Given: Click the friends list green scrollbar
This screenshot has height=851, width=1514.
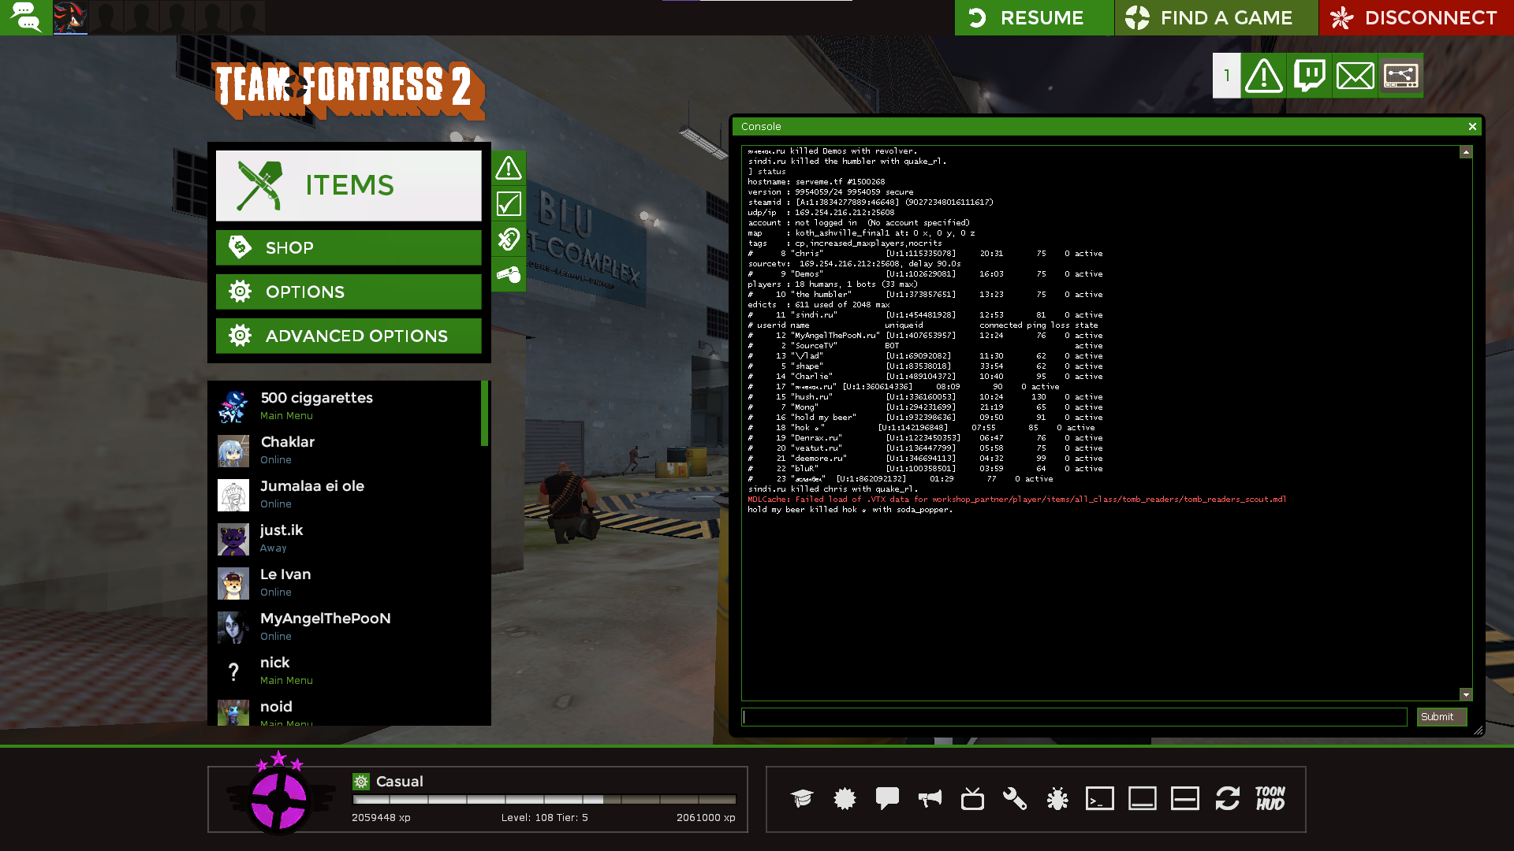Looking at the screenshot, I should click(x=484, y=414).
